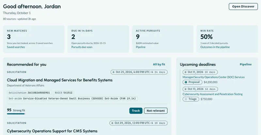Click the $4,200,000 pursuit value

(x=210, y=82)
